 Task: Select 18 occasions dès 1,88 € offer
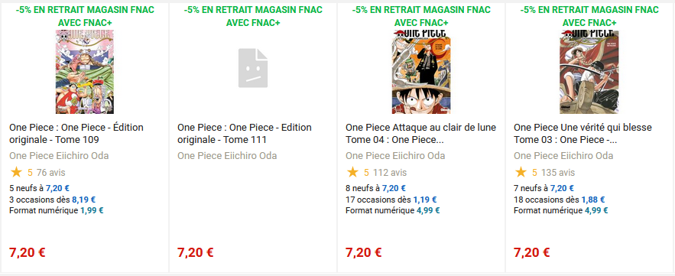click(560, 200)
